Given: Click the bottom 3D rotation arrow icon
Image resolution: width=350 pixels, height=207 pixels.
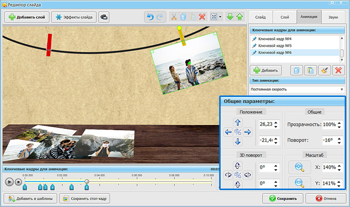Looking at the screenshot, I should [x=238, y=184].
